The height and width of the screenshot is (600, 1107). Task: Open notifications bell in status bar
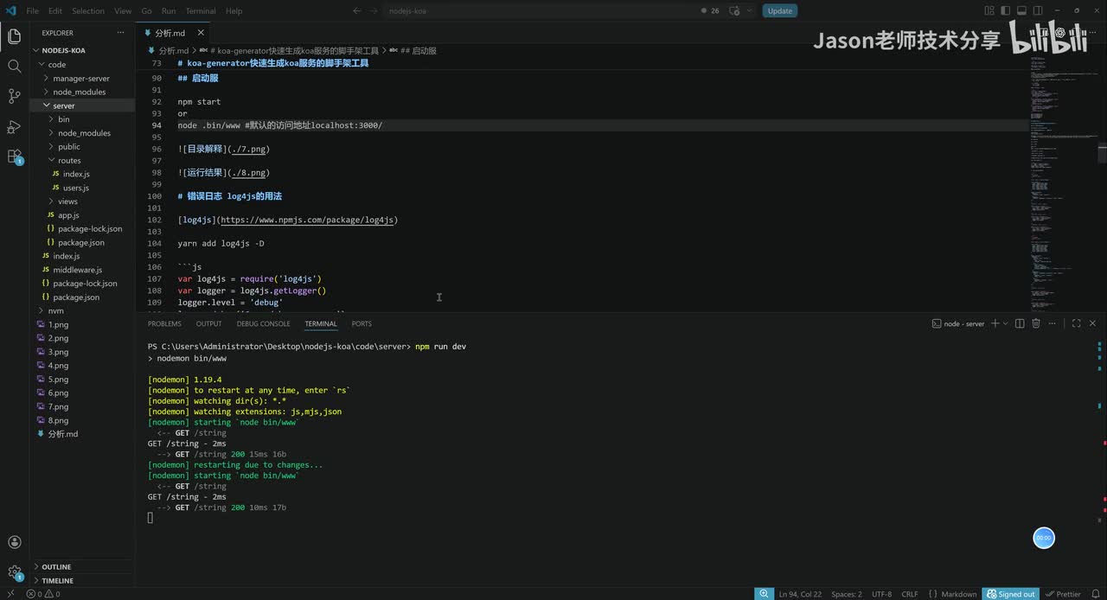tap(1096, 594)
